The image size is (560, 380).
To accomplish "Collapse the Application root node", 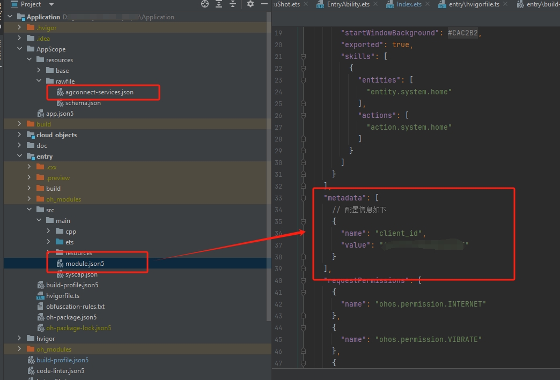I will [10, 17].
